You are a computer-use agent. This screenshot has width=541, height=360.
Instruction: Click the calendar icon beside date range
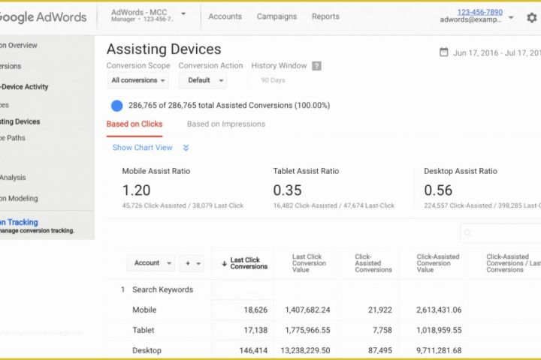[x=444, y=52]
